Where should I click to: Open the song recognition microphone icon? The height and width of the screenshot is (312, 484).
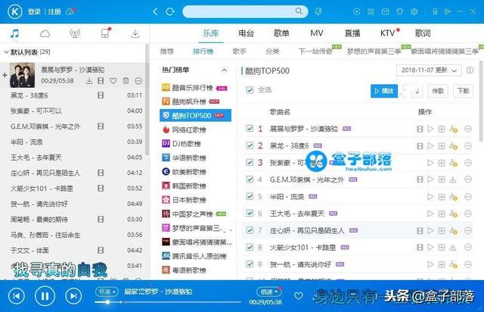[x=318, y=11]
